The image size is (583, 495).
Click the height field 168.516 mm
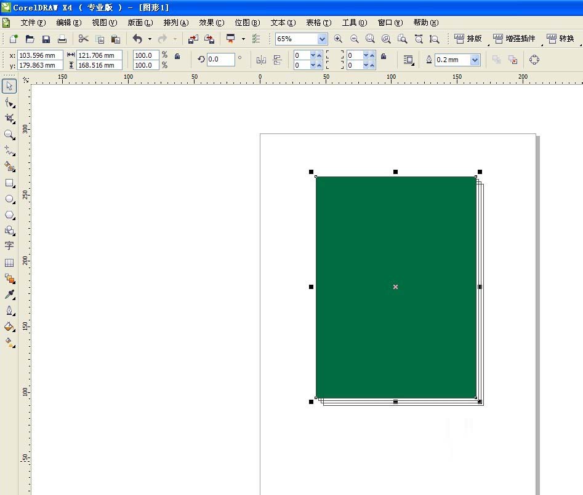click(x=99, y=65)
